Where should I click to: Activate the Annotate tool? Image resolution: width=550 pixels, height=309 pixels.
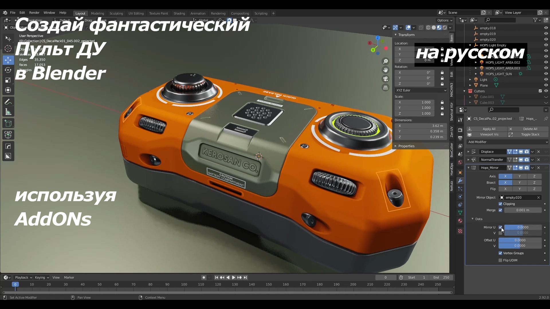(x=8, y=102)
